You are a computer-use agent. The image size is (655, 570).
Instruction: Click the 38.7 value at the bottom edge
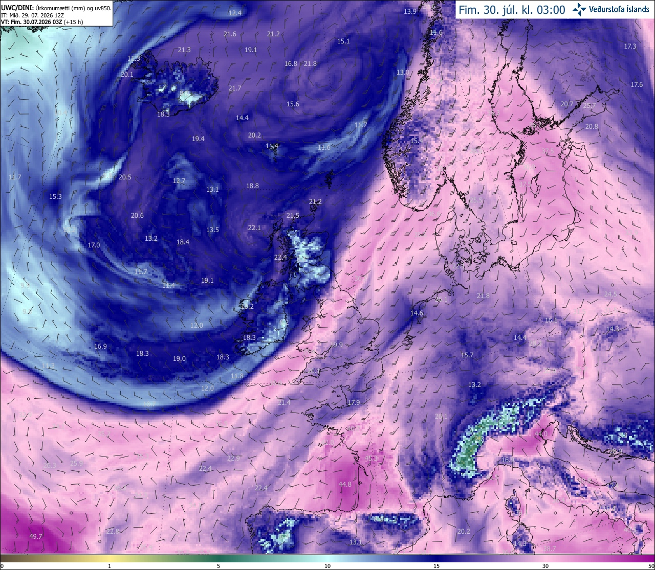tap(549, 549)
